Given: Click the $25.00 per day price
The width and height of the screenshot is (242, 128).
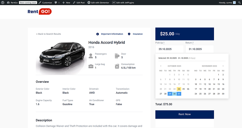Looking at the screenshot, I should [x=170, y=34].
